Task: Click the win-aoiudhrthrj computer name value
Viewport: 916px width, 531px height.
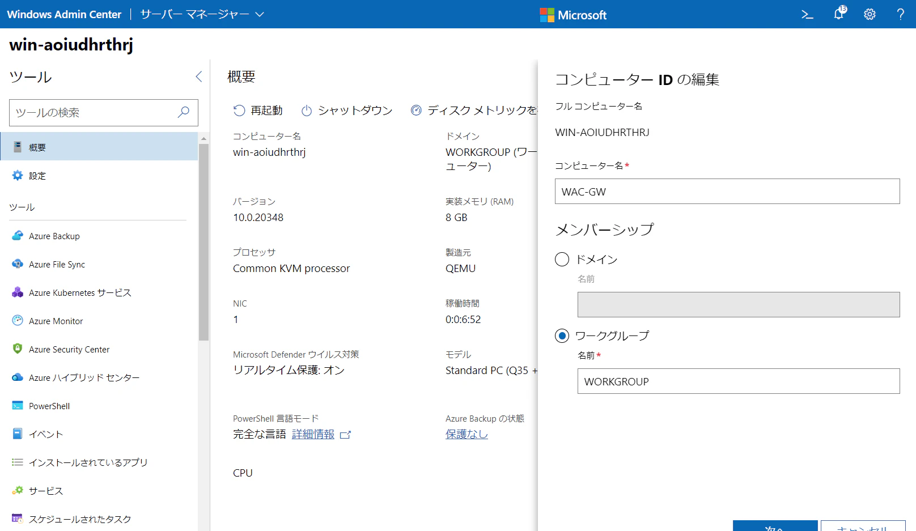Action: pos(269,152)
